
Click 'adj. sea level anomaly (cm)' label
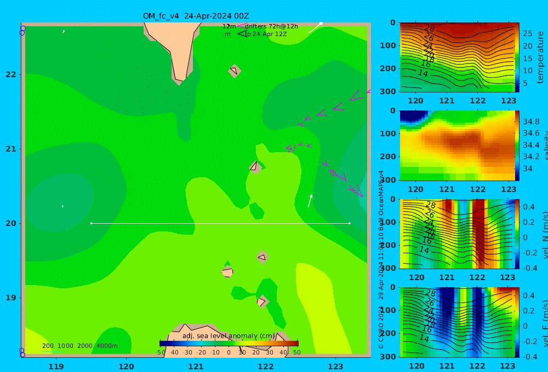point(229,336)
